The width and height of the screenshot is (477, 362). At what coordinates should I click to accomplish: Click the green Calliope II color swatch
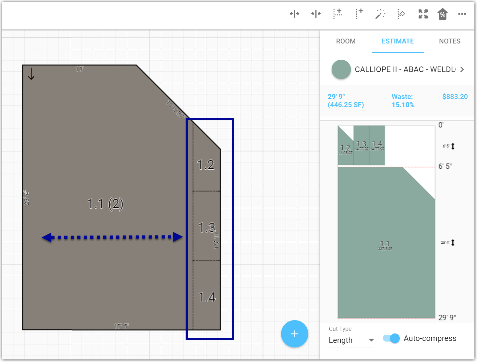pos(341,69)
